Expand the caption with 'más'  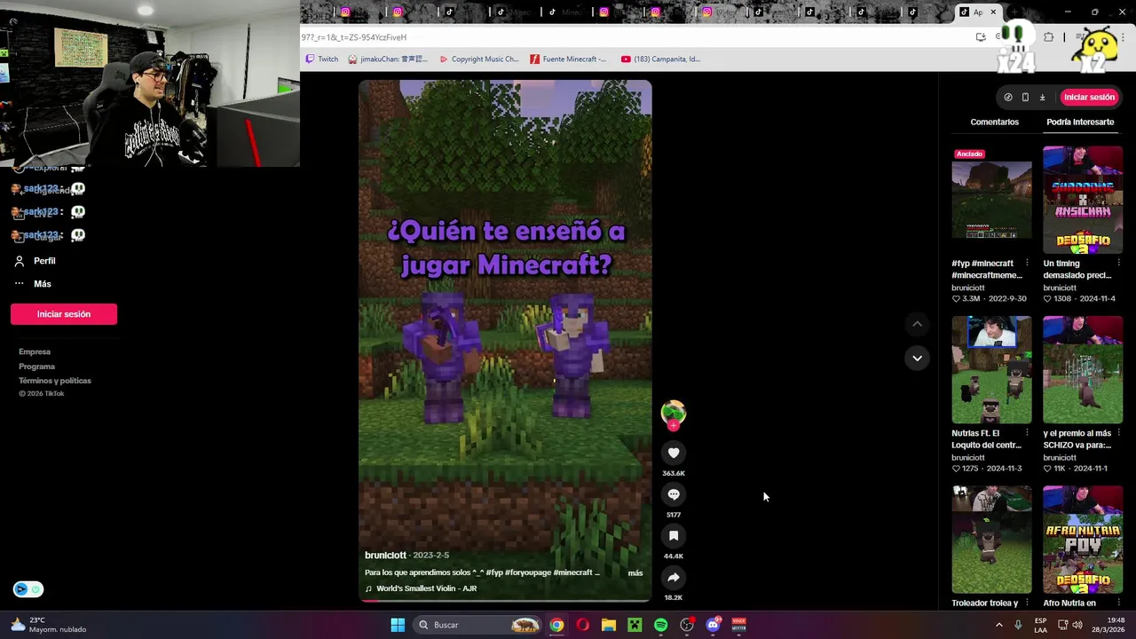click(x=635, y=573)
